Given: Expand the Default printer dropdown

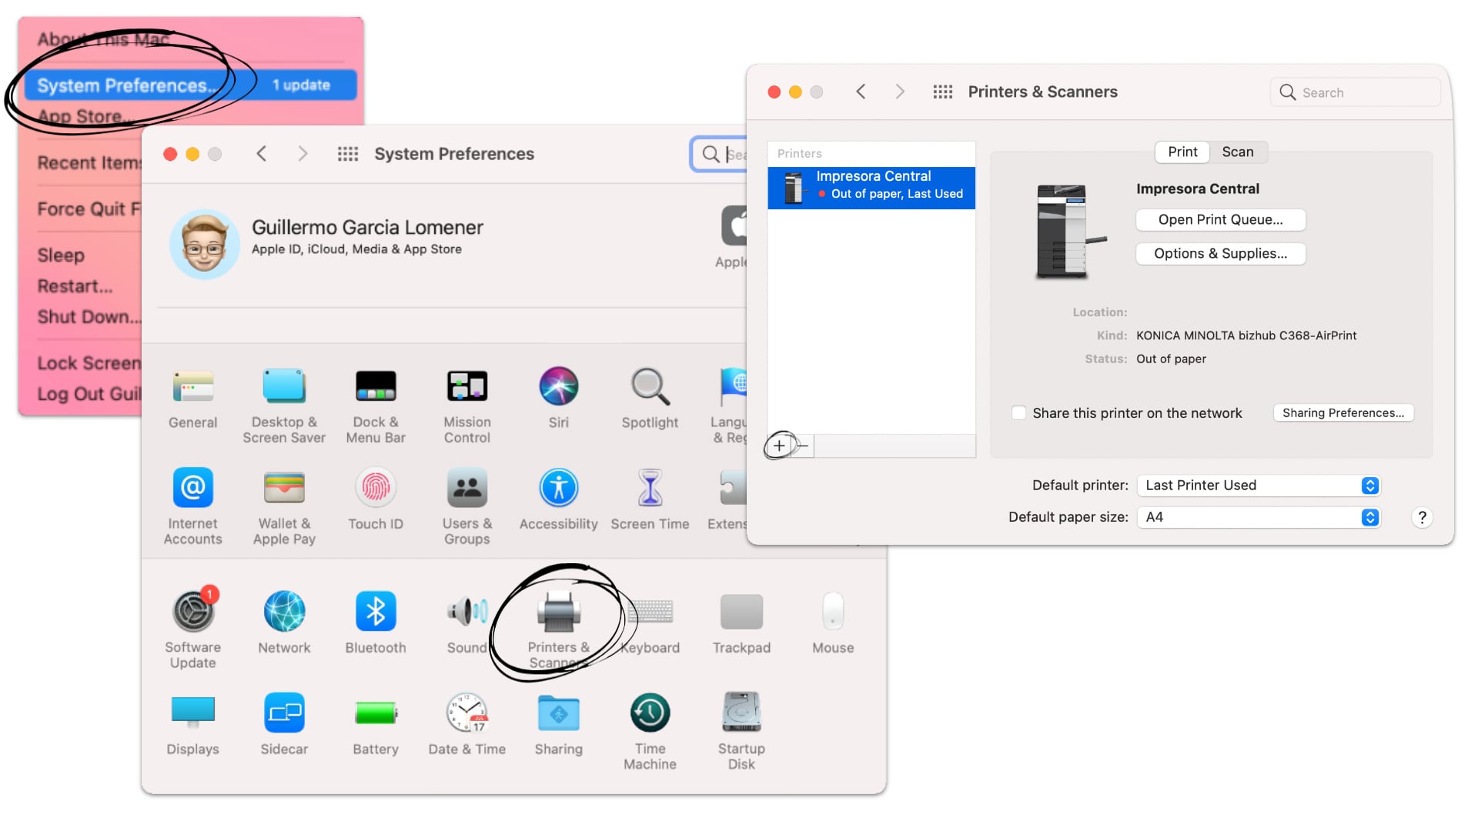Looking at the screenshot, I should pyautogui.click(x=1259, y=486).
